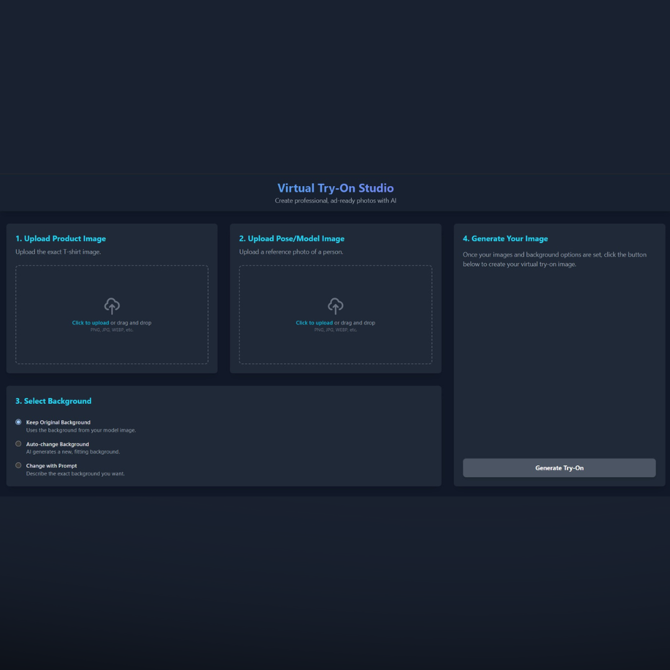Click the 'Keep Original Background' option label
The width and height of the screenshot is (670, 670).
point(58,422)
